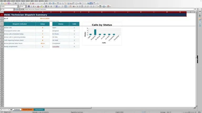The width and height of the screenshot is (202, 113).
Task: Click the zoom slider in status bar
Action: pos(189,112)
